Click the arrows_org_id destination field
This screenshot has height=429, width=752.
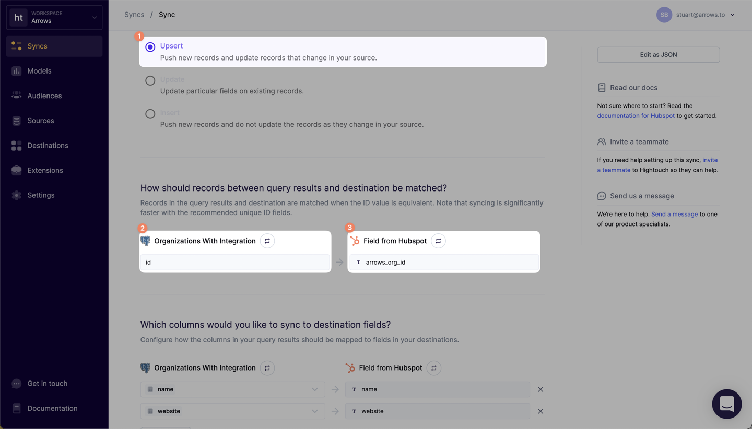pyautogui.click(x=444, y=263)
